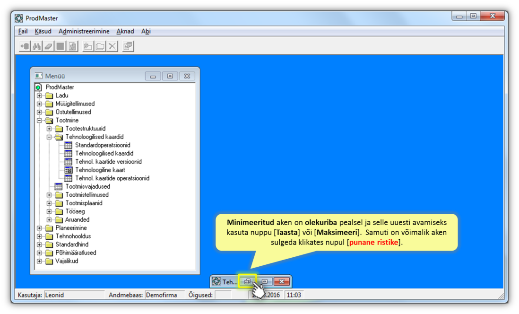This screenshot has height=314, width=519.
Task: Click the form icon beside Tehnoloogiline kaart
Action: 68,170
